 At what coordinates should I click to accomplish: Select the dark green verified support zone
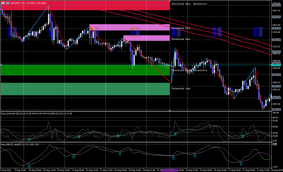coord(85,70)
